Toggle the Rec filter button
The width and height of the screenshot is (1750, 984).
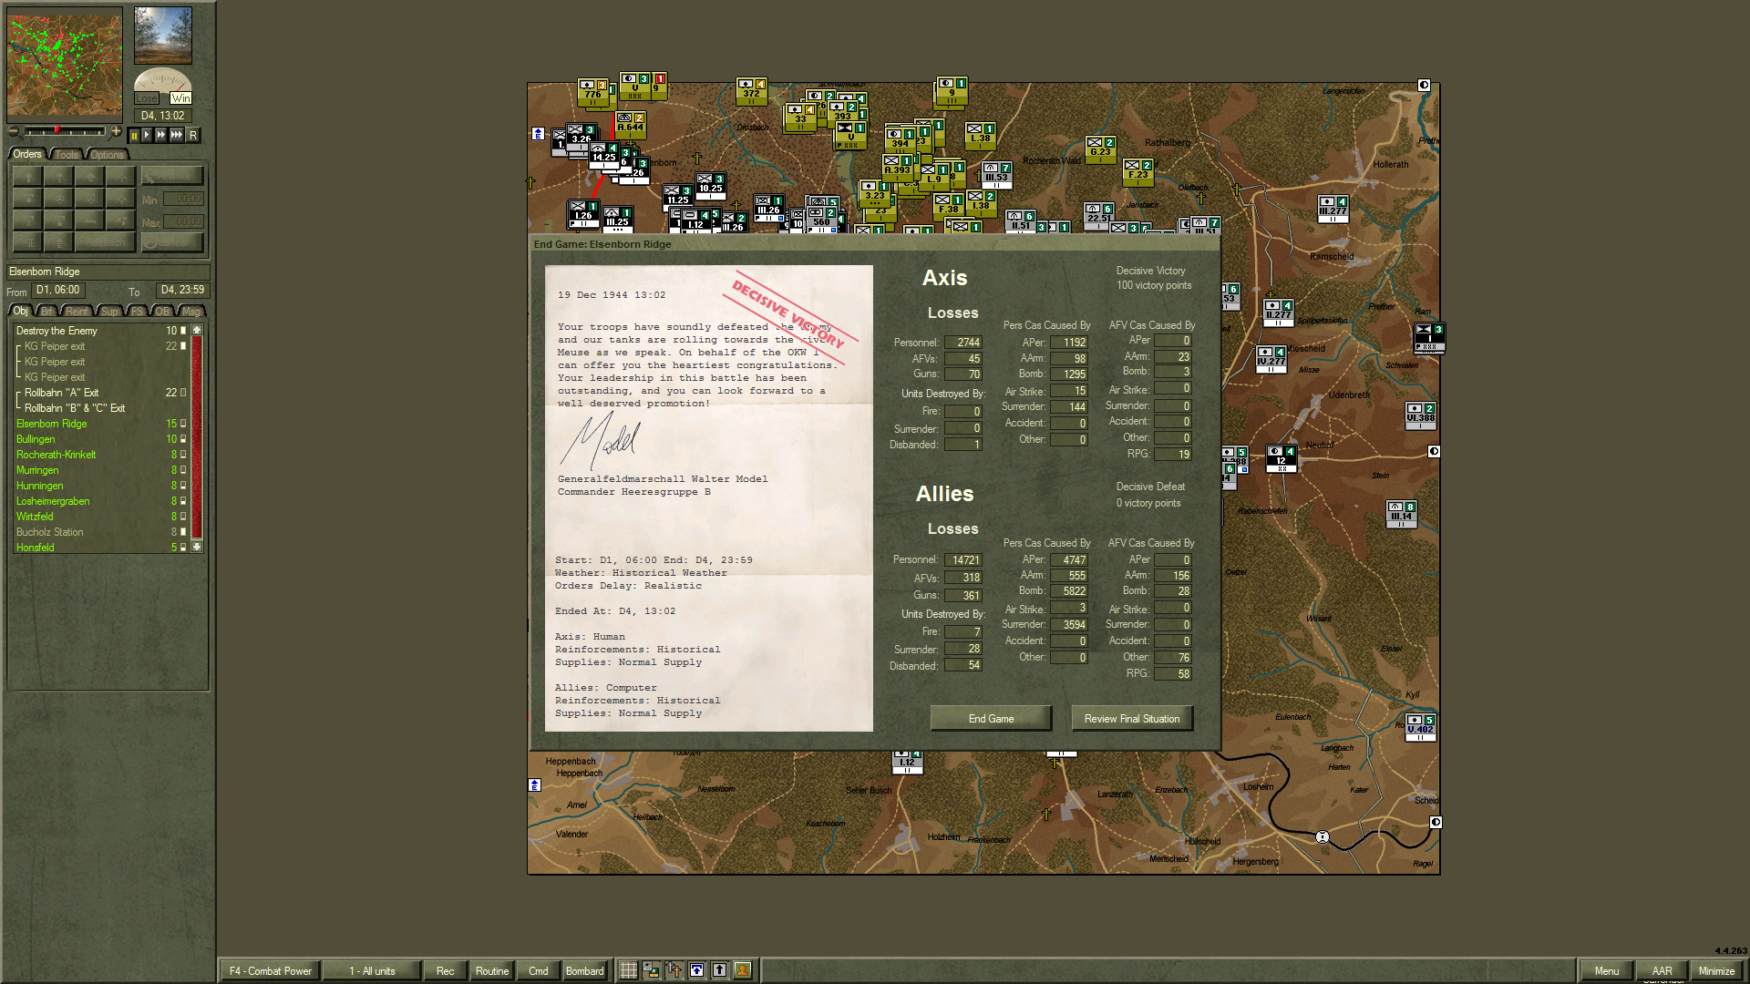(x=446, y=971)
